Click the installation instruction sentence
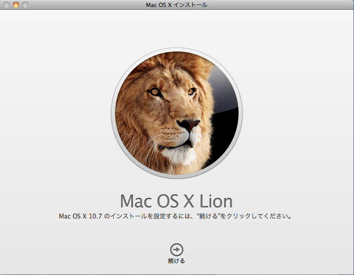The image size is (354, 275). (x=176, y=216)
